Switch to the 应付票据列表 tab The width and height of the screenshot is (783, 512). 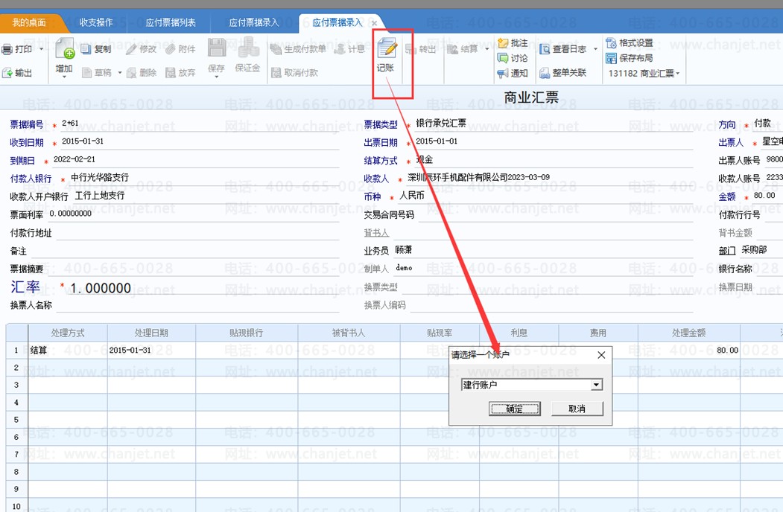171,22
